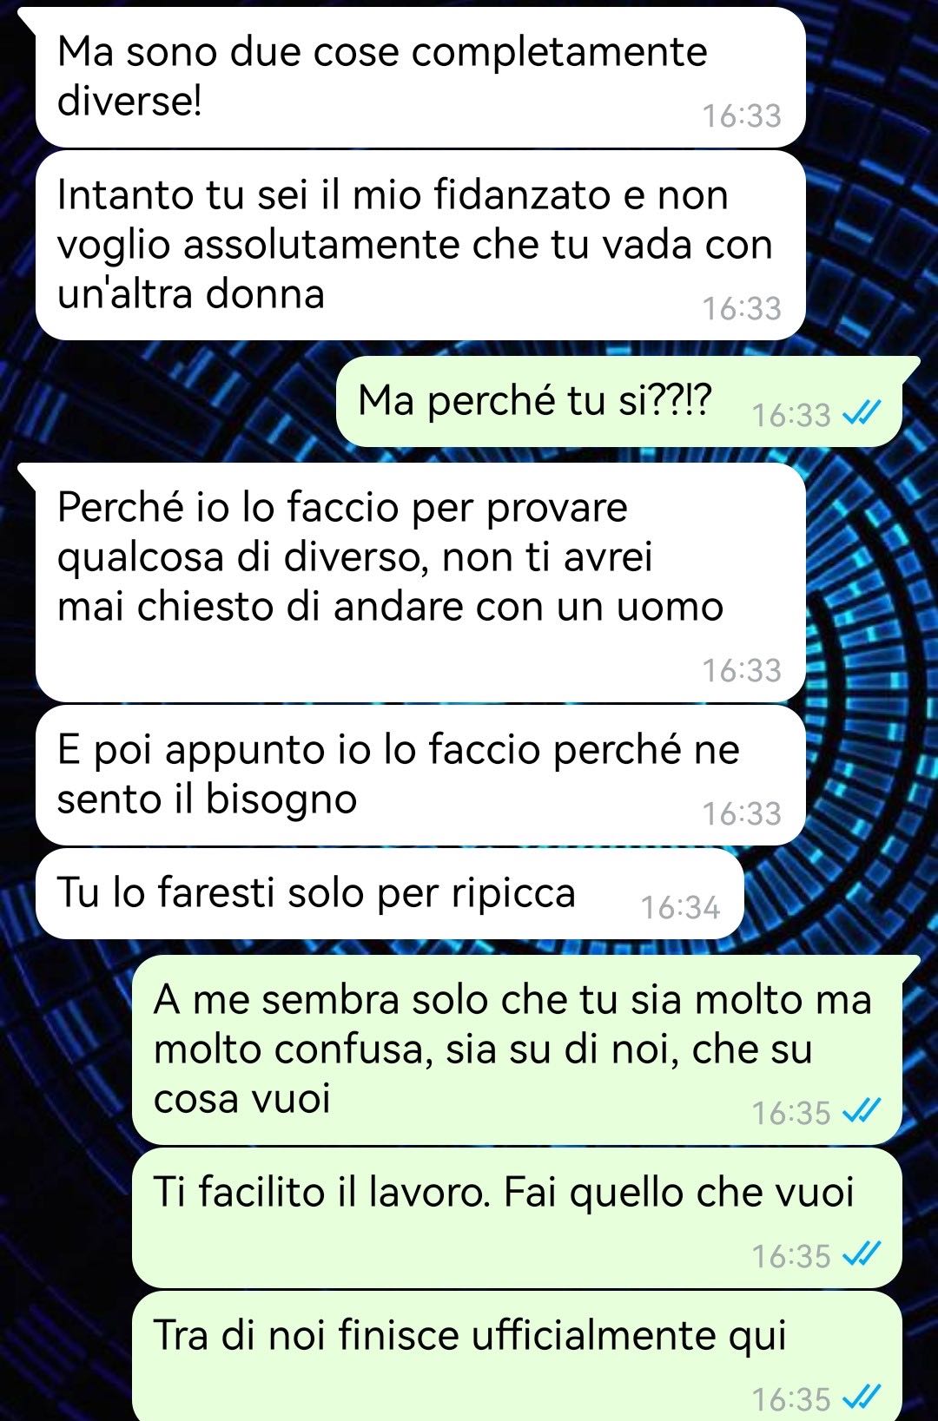Click the 16:33 timestamp on 'Ma sono due cose'

coord(742,116)
